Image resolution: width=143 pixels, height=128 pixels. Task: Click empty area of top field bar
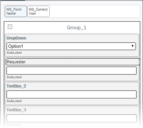pos(95,11)
